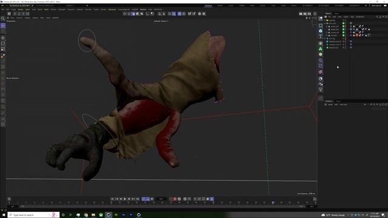Click the red circular tag on the arm object row
The width and height of the screenshot is (388, 218).
click(357, 35)
